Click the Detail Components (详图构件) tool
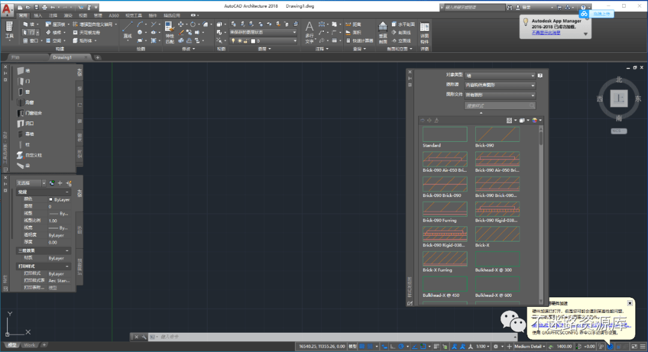This screenshot has height=352, width=648. coord(424,32)
